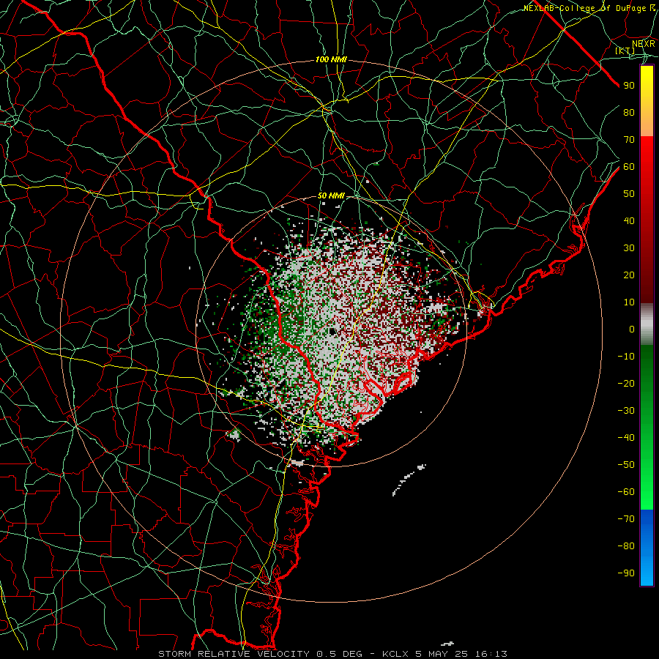Click the blue segment of the color bar
The width and height of the screenshot is (659, 659).
point(647,548)
